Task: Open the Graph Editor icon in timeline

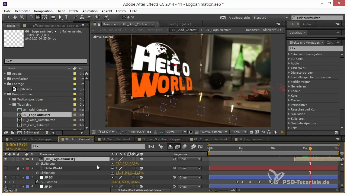Action: (x=201, y=147)
